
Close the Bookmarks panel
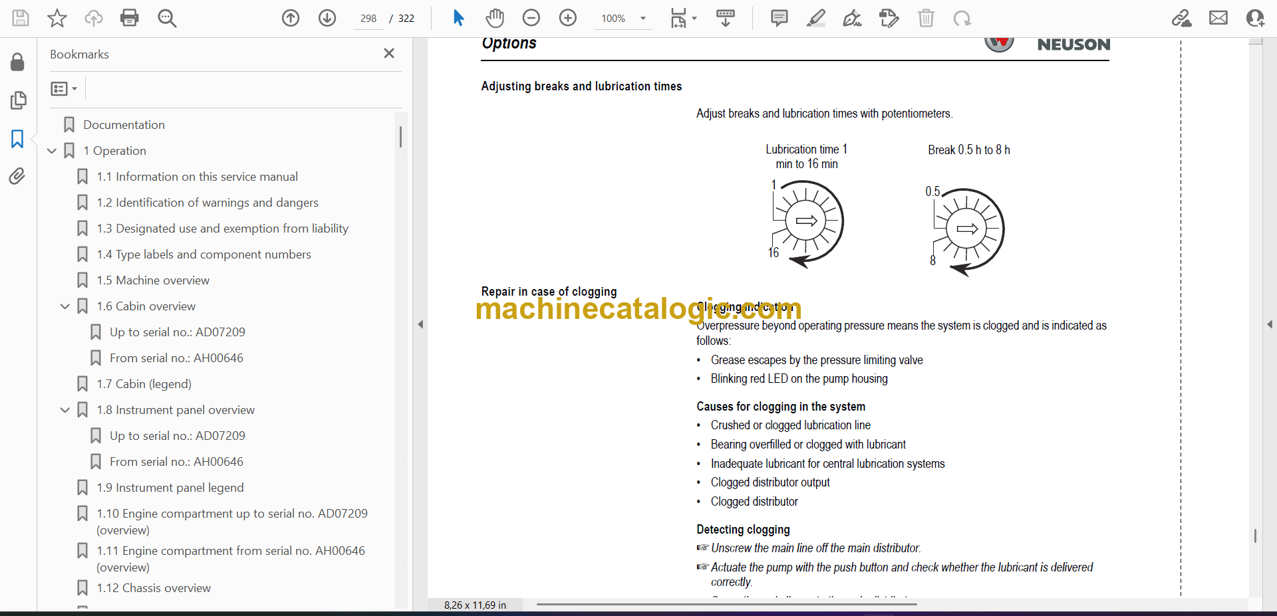click(389, 53)
